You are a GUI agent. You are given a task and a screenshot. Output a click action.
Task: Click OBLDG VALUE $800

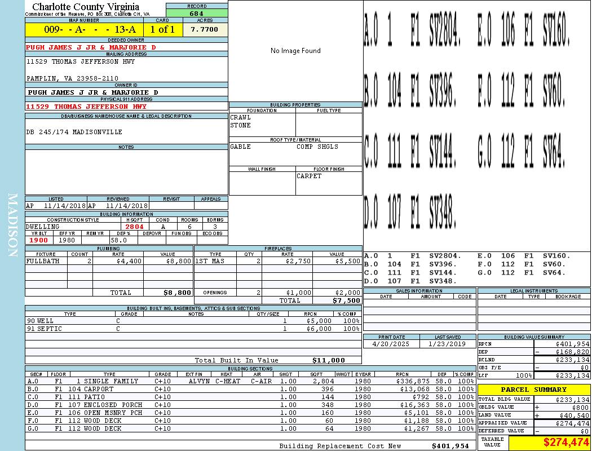580,407
